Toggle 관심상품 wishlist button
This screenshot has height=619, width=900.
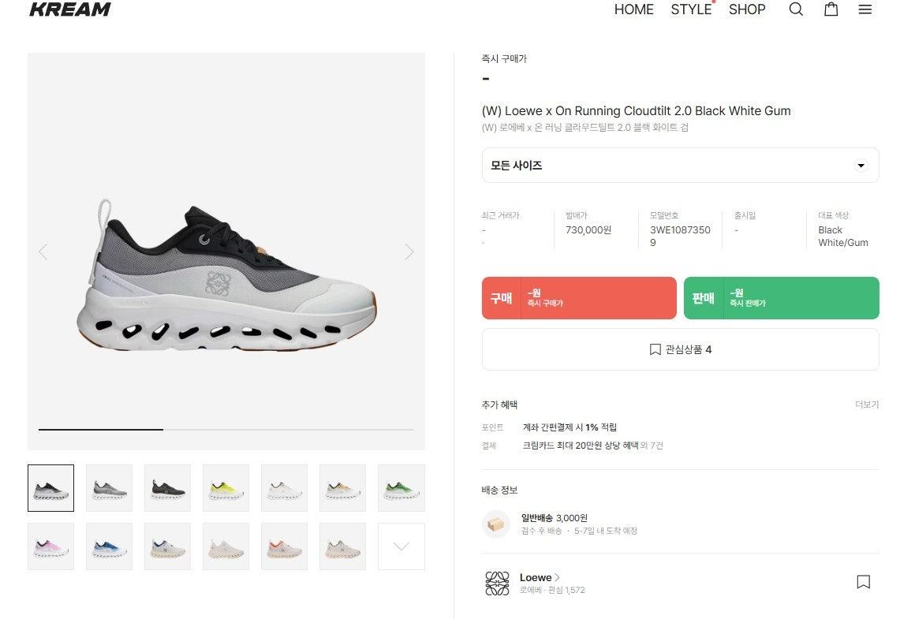680,349
